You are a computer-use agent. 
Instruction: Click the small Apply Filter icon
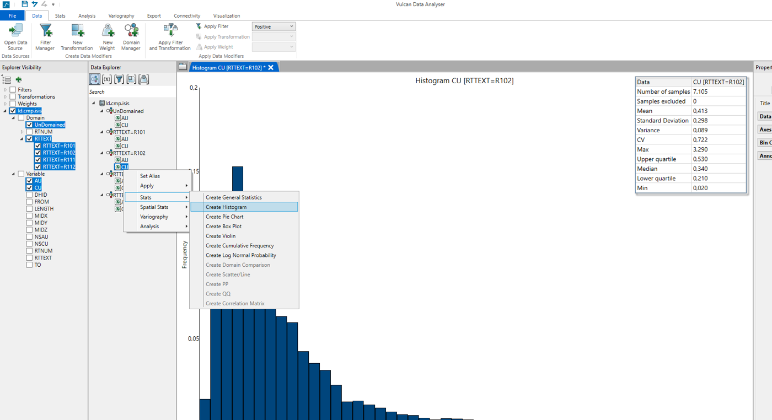[199, 26]
